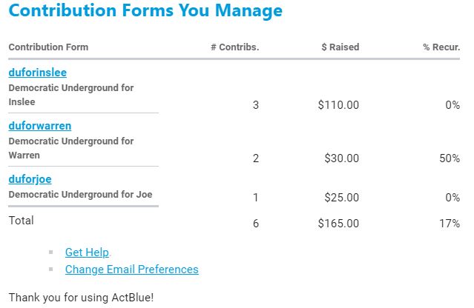Click the 17% total recurring value
This screenshot has width=474, height=308.
(449, 223)
